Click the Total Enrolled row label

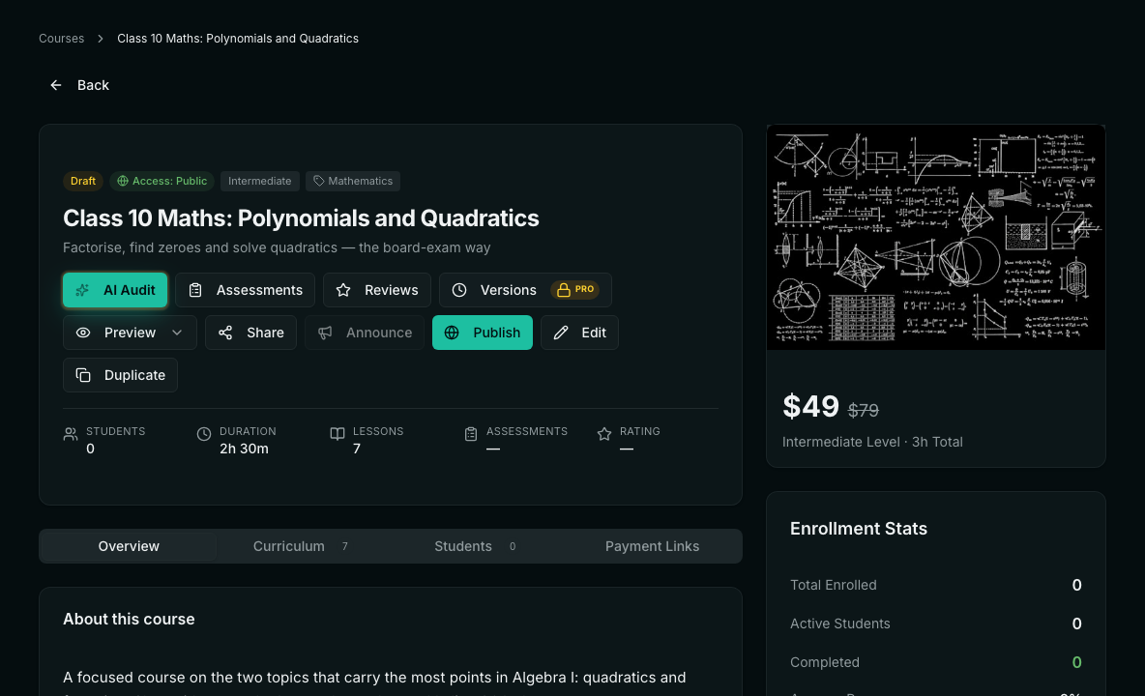834,585
